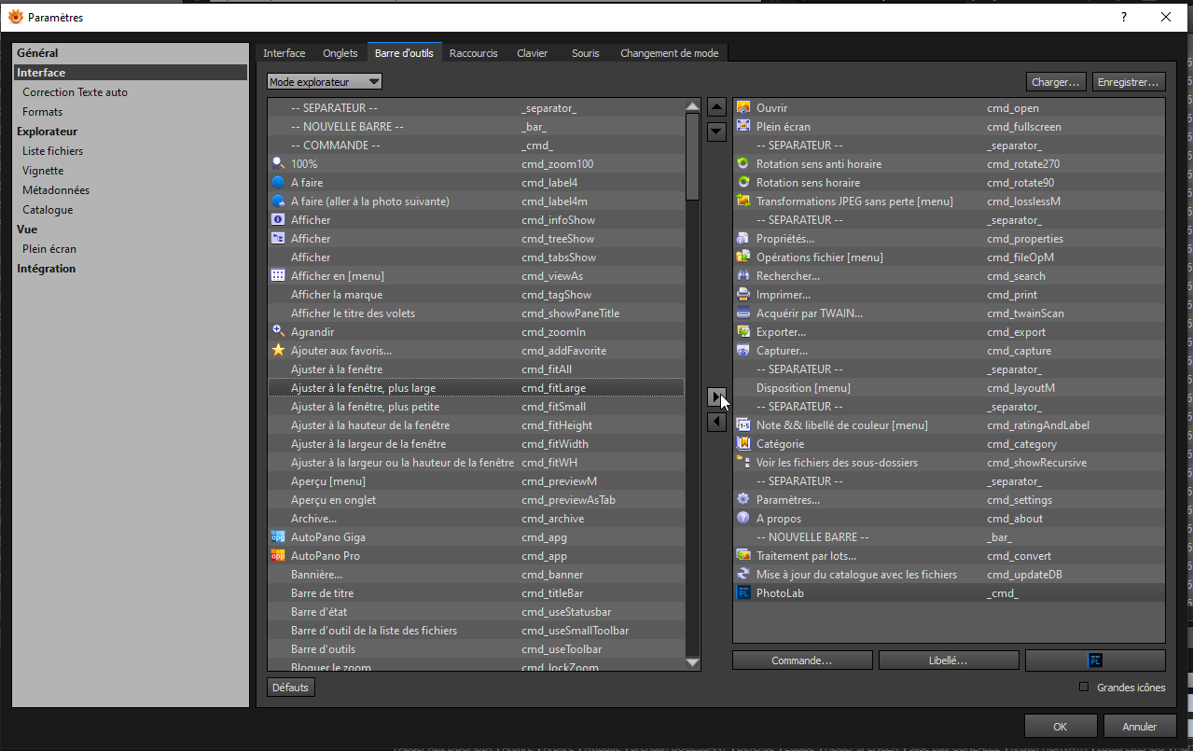Click the PhotoLab icon picker button
1193x751 pixels.
[1095, 661]
